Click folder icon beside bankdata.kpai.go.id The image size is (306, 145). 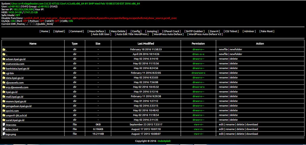click(x=4, y=68)
